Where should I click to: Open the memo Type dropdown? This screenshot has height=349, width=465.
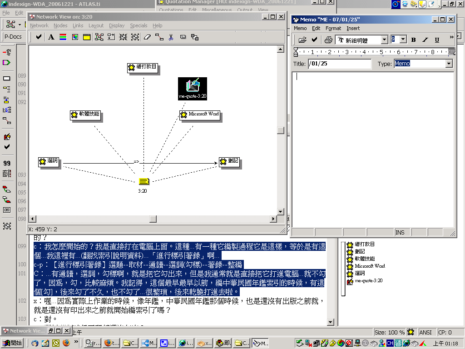(x=449, y=64)
